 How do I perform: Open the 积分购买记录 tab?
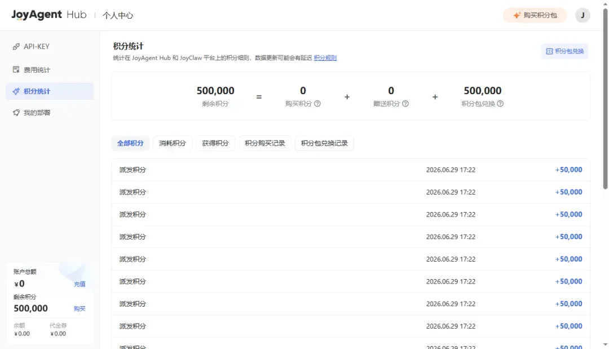pyautogui.click(x=265, y=143)
